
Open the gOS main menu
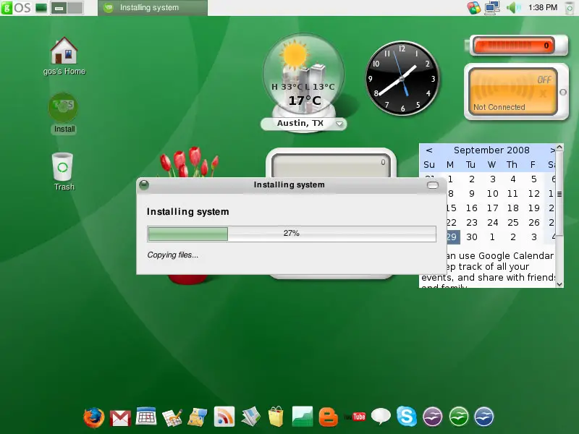[16, 8]
